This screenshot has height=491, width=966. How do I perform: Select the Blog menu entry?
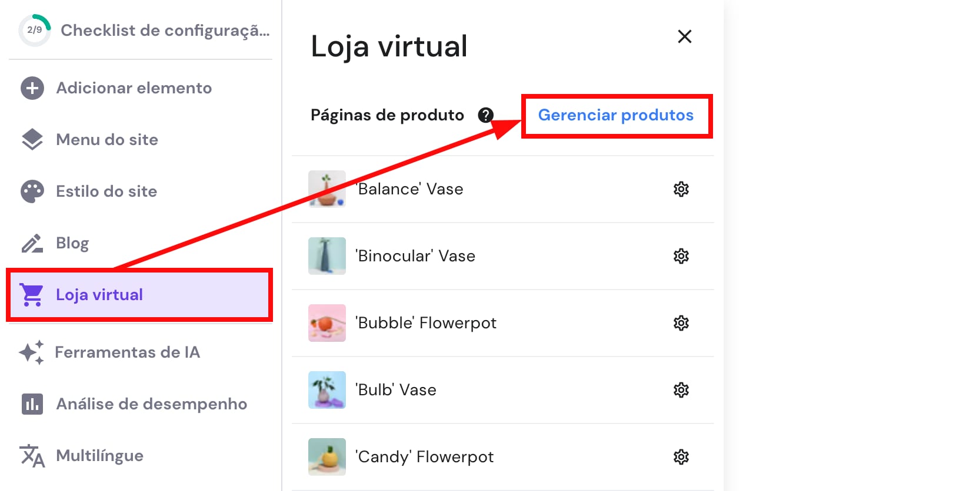coord(72,243)
